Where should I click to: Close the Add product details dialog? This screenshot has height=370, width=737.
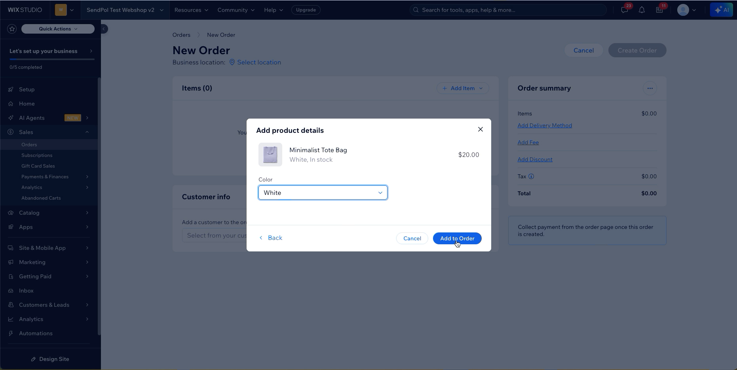[480, 130]
